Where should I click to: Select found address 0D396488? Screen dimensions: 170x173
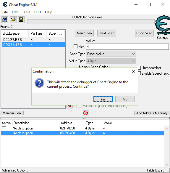coord(33,44)
